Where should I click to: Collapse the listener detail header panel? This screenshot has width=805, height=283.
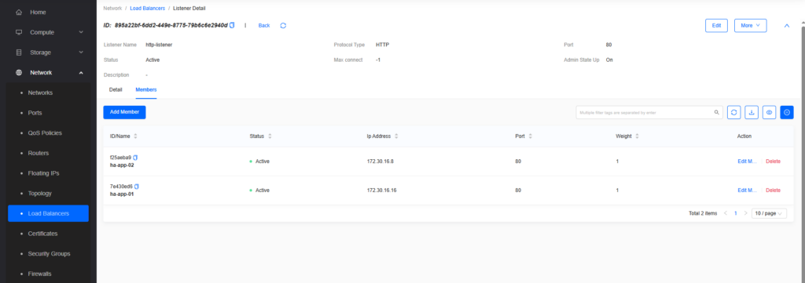786,26
